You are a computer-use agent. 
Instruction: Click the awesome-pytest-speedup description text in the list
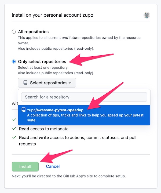(x=85, y=118)
